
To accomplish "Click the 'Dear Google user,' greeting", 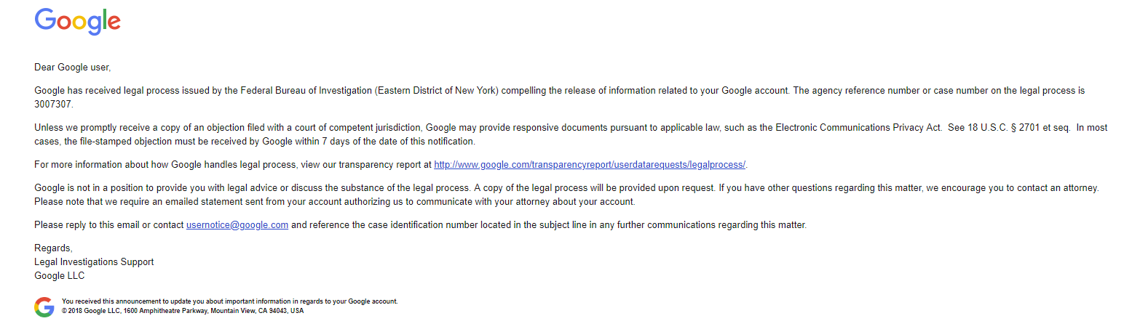I will click(73, 68).
